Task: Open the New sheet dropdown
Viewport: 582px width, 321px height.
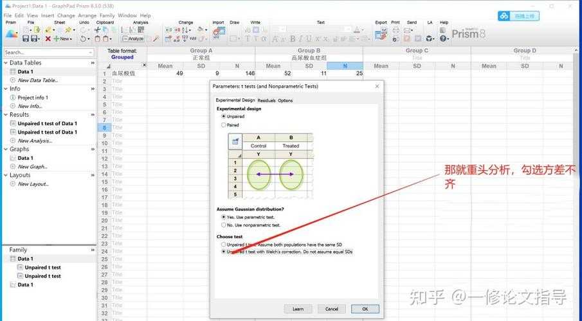Action: click(x=64, y=39)
